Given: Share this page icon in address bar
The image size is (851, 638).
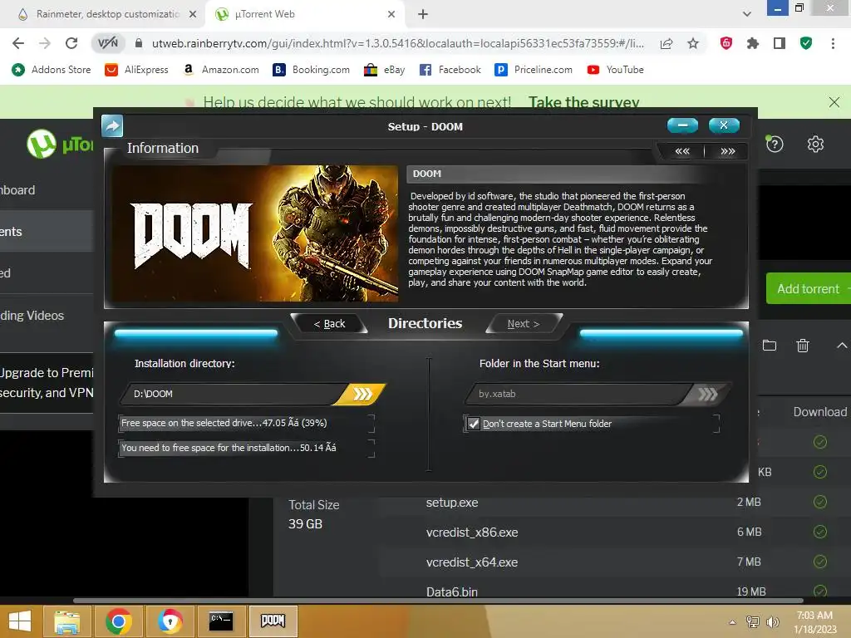Looking at the screenshot, I should pos(667,43).
